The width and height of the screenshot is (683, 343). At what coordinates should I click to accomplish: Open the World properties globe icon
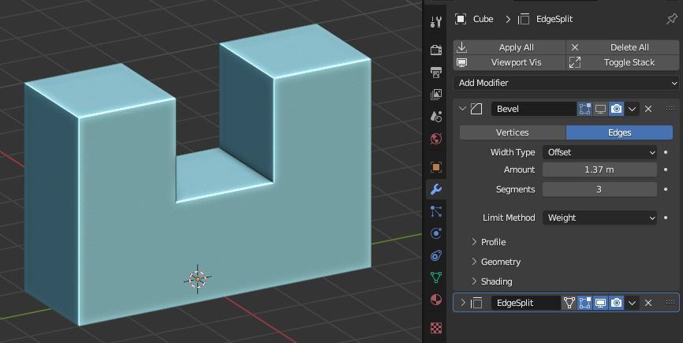[x=435, y=139]
